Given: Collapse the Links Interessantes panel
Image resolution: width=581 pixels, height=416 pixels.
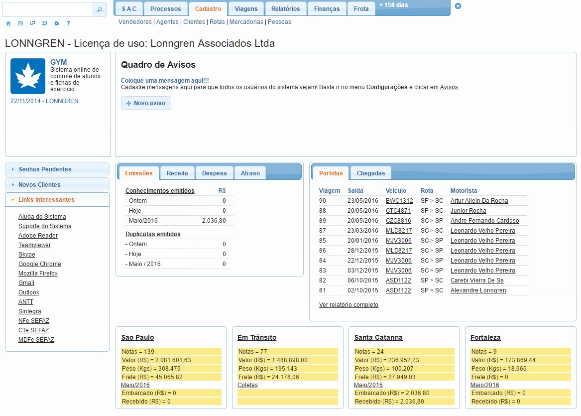Looking at the screenshot, I should (57, 199).
